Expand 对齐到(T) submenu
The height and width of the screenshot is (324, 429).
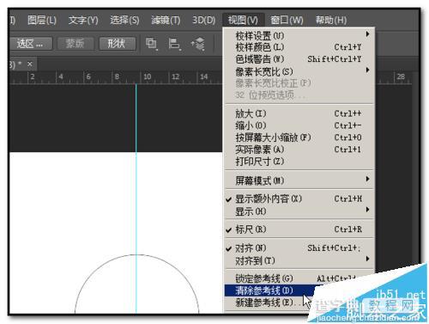pos(299,260)
